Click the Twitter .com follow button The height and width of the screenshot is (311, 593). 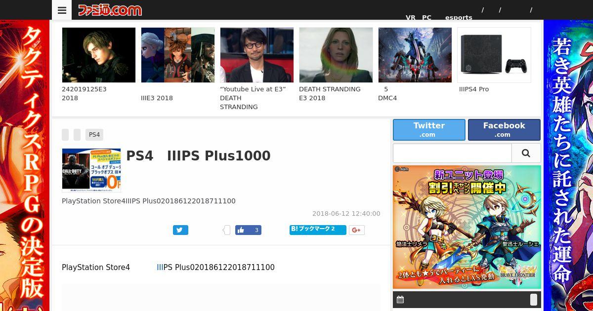coord(429,130)
